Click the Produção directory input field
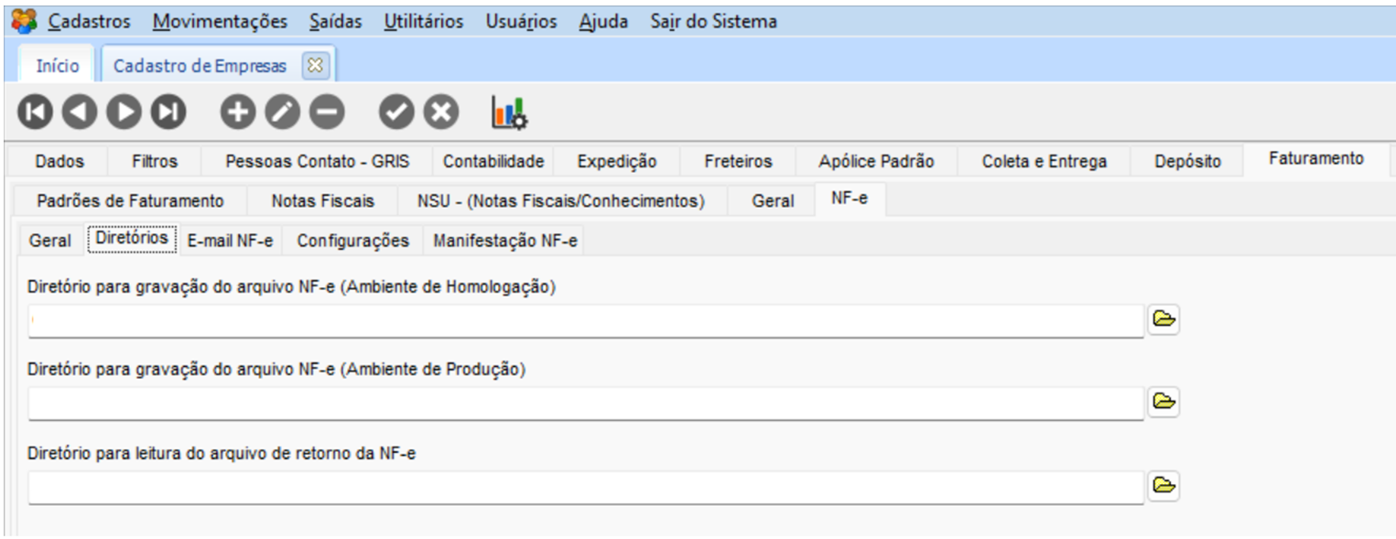Screen dimensions: 1396x539 (x=586, y=403)
